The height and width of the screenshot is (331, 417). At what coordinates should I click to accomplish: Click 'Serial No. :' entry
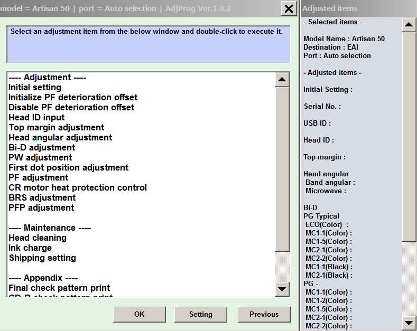coord(322,107)
